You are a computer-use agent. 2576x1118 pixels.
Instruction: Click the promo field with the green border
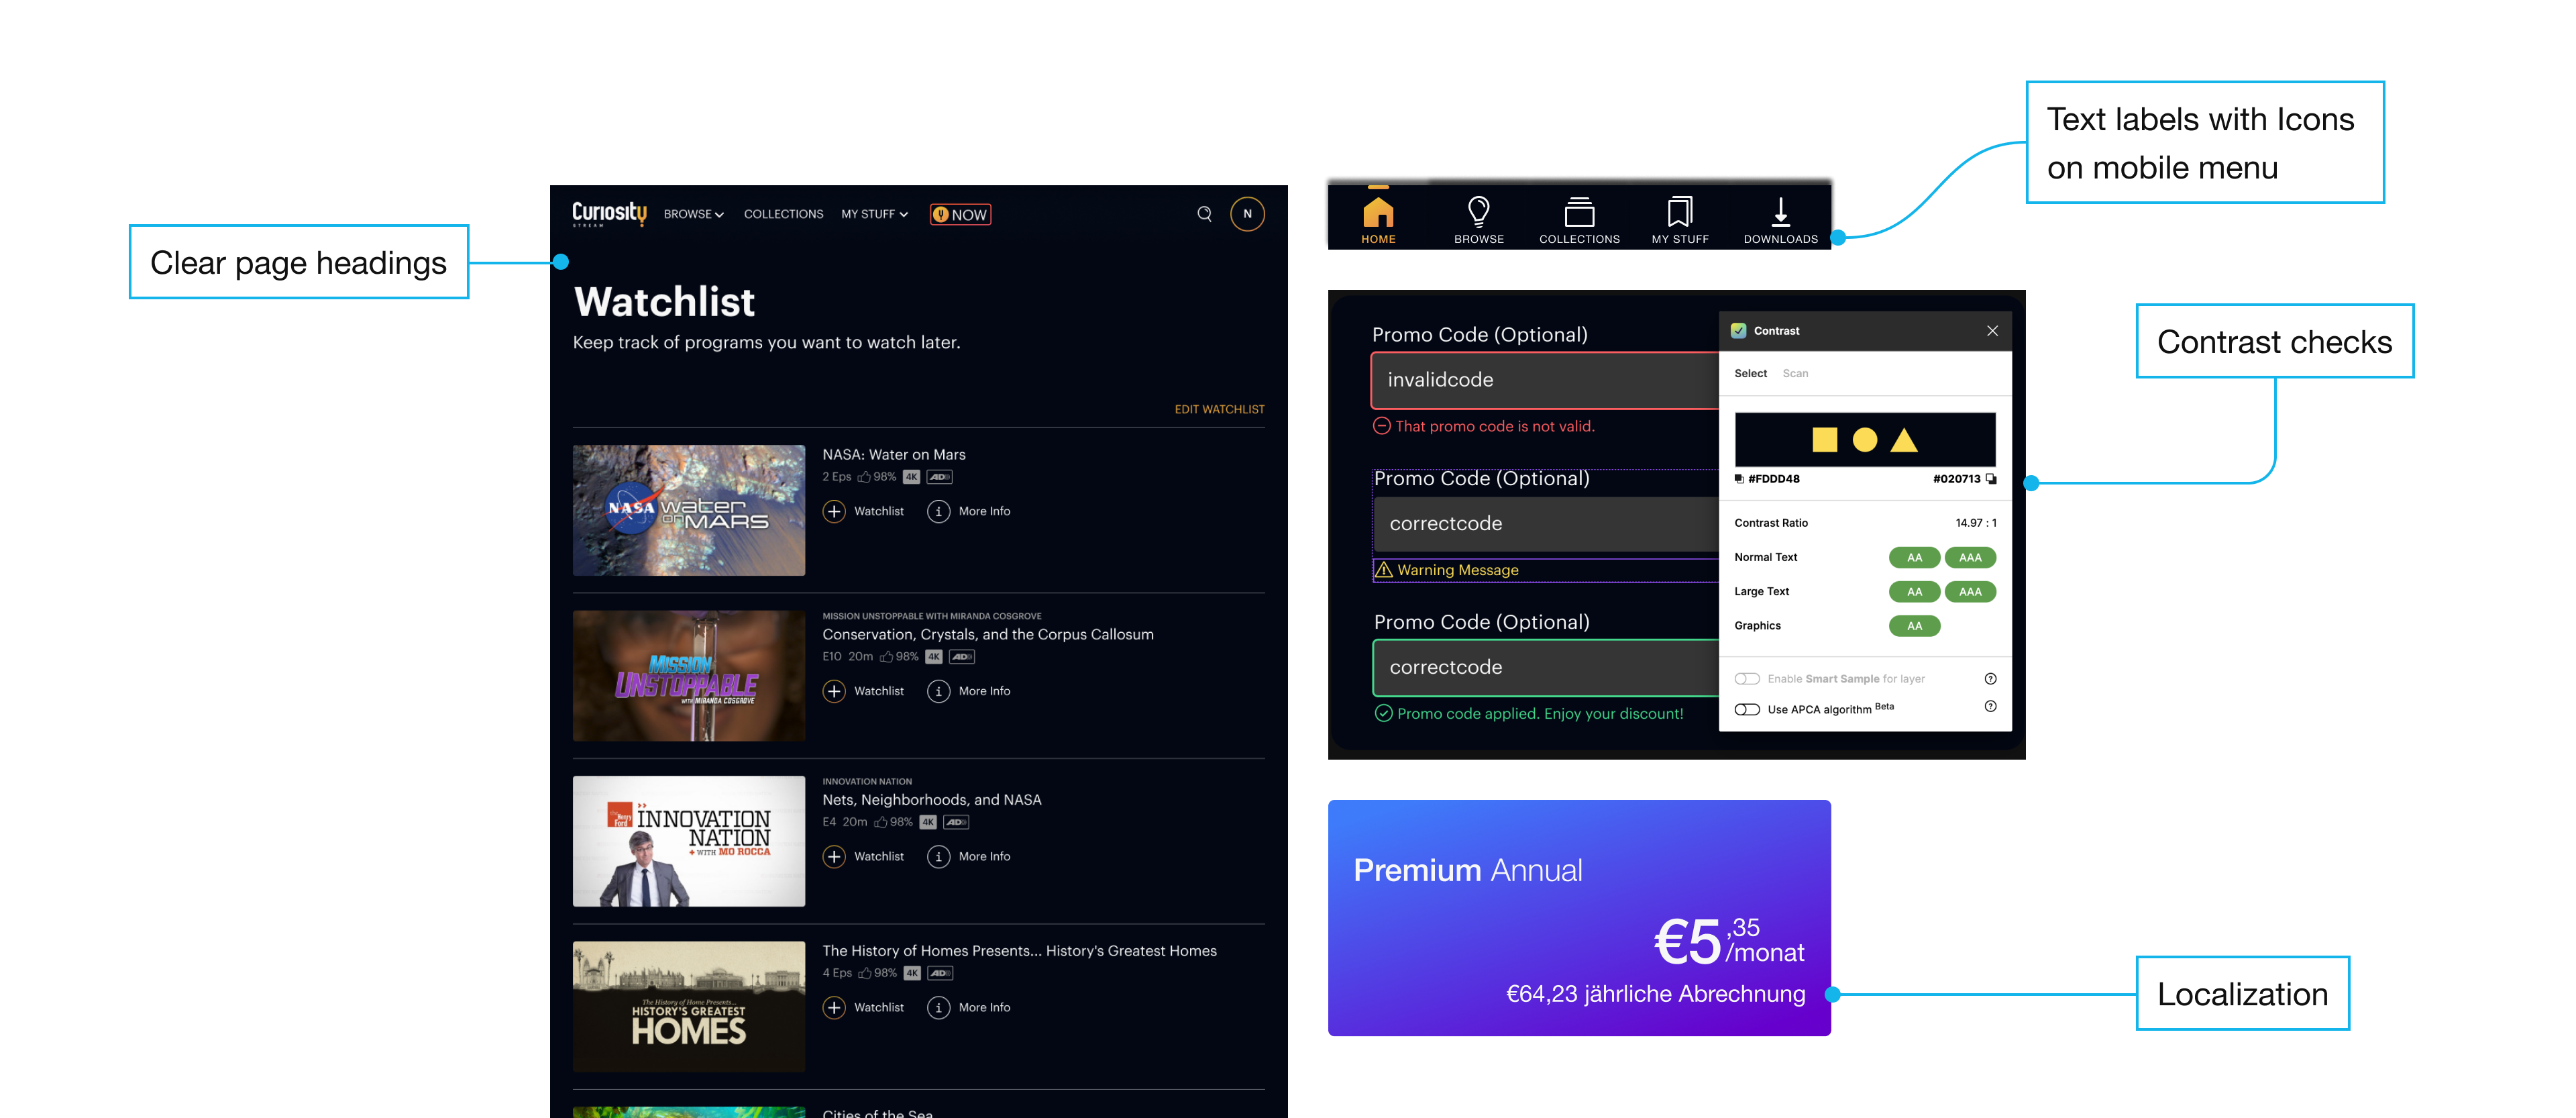[1546, 667]
